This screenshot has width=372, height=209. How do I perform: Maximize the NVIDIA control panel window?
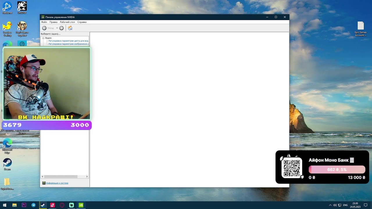point(276,17)
